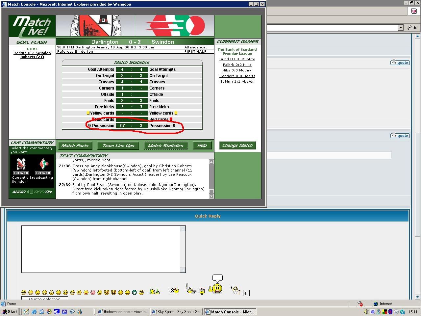
Task: Click the Wanadoo logo in browser corner
Action: coord(414,11)
